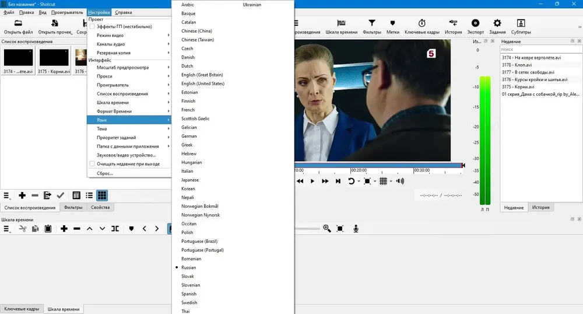Click the recent search field

pos(541,49)
